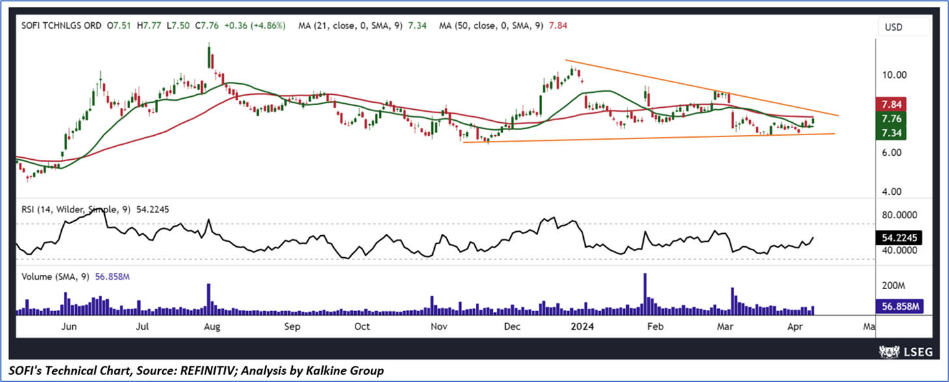The height and width of the screenshot is (382, 949).
Task: Click the 56.858M volume tag on axis
Action: pos(901,307)
